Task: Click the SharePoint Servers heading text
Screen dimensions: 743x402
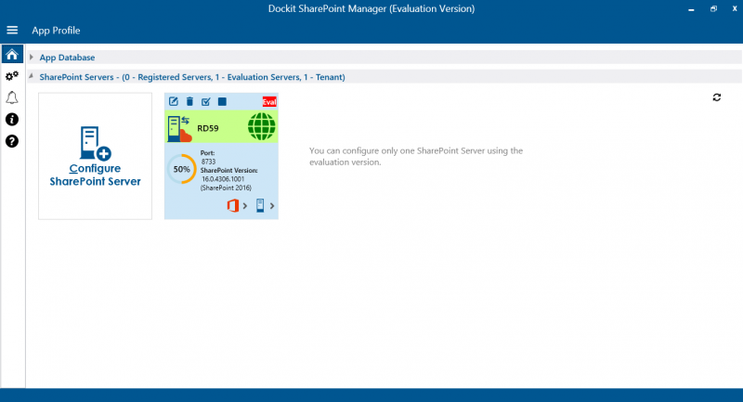Action: [192, 77]
